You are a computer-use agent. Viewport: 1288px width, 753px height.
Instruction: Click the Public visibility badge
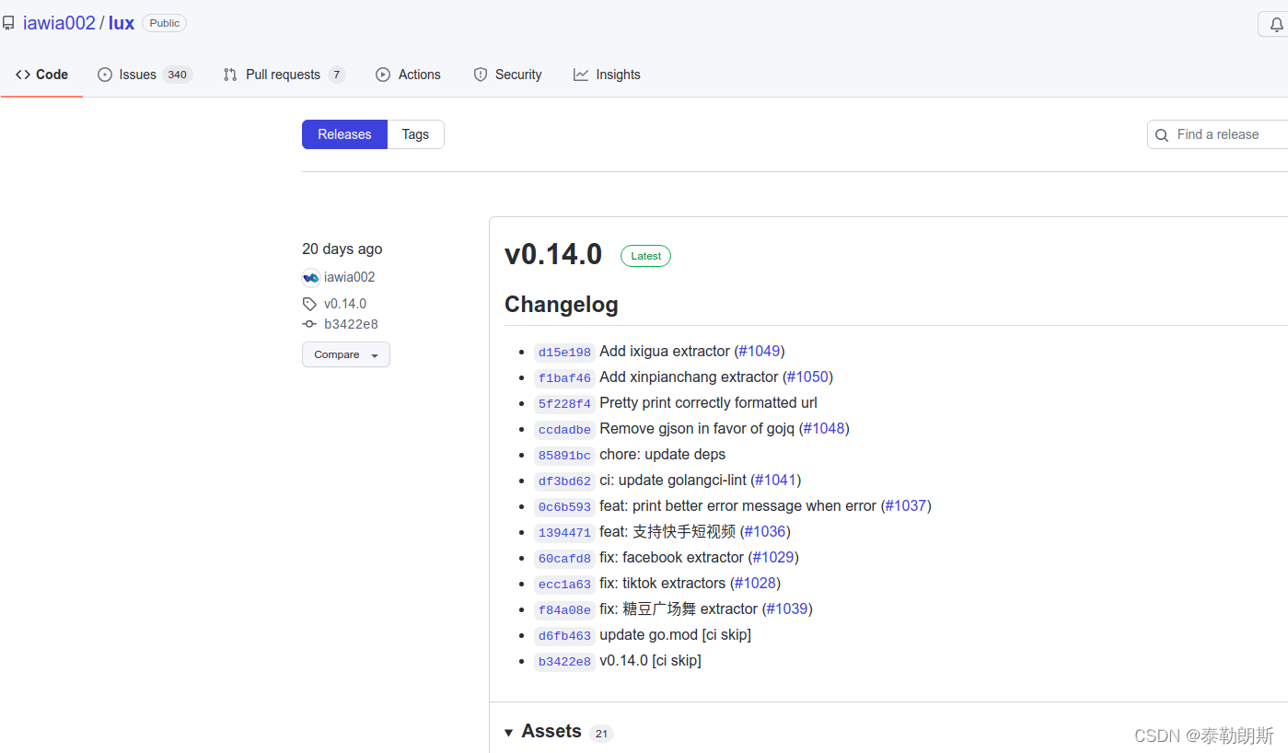pyautogui.click(x=164, y=23)
